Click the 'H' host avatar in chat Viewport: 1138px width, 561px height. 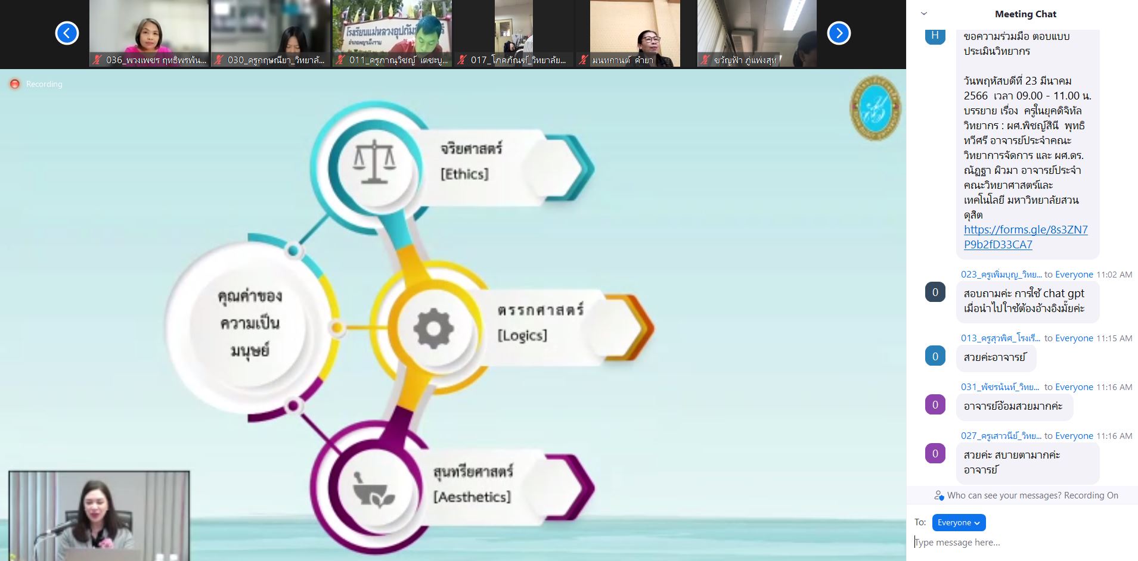click(x=935, y=35)
